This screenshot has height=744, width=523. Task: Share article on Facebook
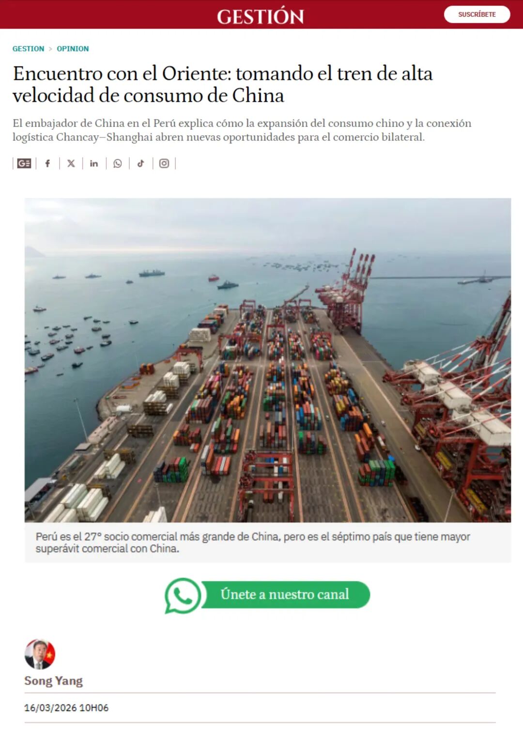[x=47, y=163]
